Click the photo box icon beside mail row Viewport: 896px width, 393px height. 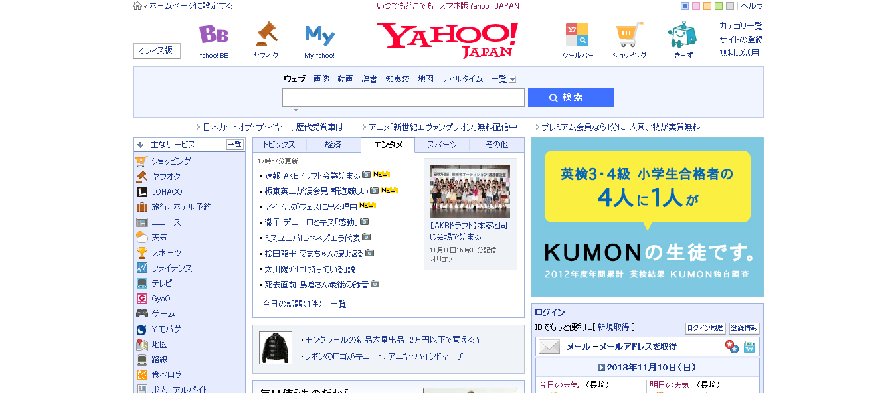749,347
